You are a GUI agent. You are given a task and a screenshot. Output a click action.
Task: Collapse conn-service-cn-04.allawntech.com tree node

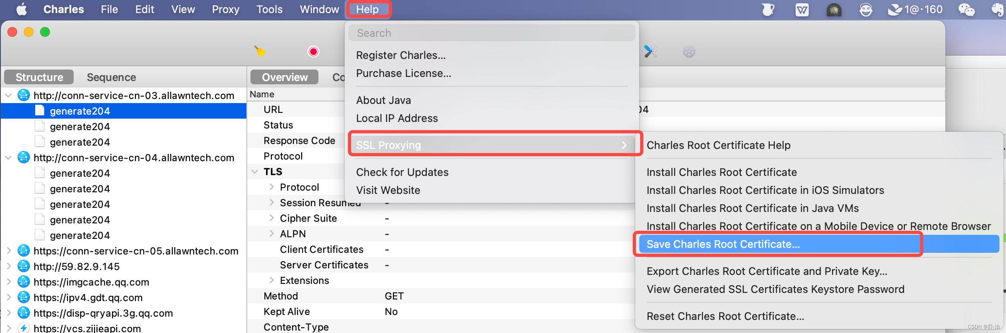[x=8, y=157]
